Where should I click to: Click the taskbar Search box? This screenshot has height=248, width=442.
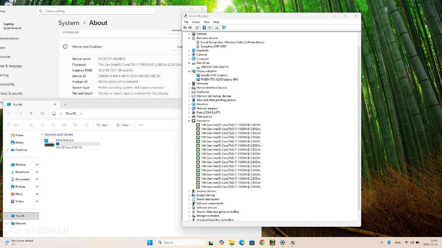(180, 242)
